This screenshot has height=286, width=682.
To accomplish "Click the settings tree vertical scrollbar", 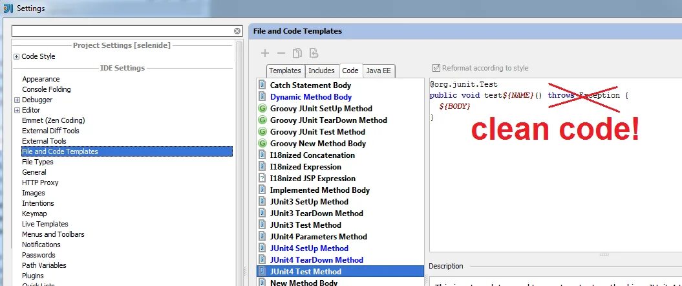I will (239, 163).
